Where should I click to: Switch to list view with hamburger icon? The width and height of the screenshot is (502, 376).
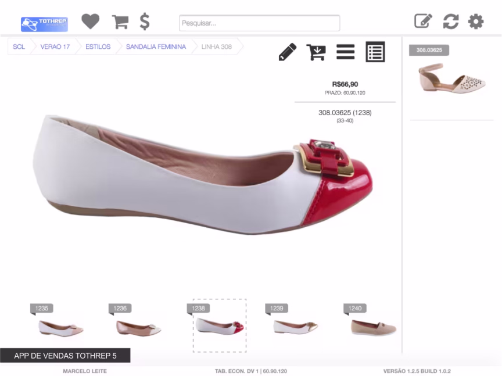pyautogui.click(x=345, y=52)
